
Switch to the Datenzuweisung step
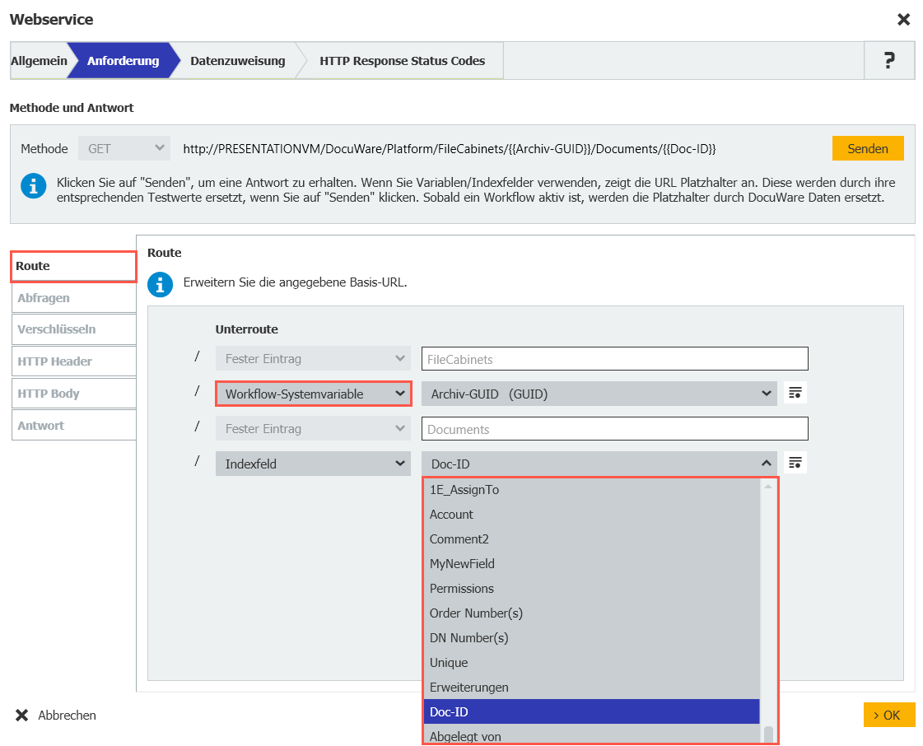237,61
